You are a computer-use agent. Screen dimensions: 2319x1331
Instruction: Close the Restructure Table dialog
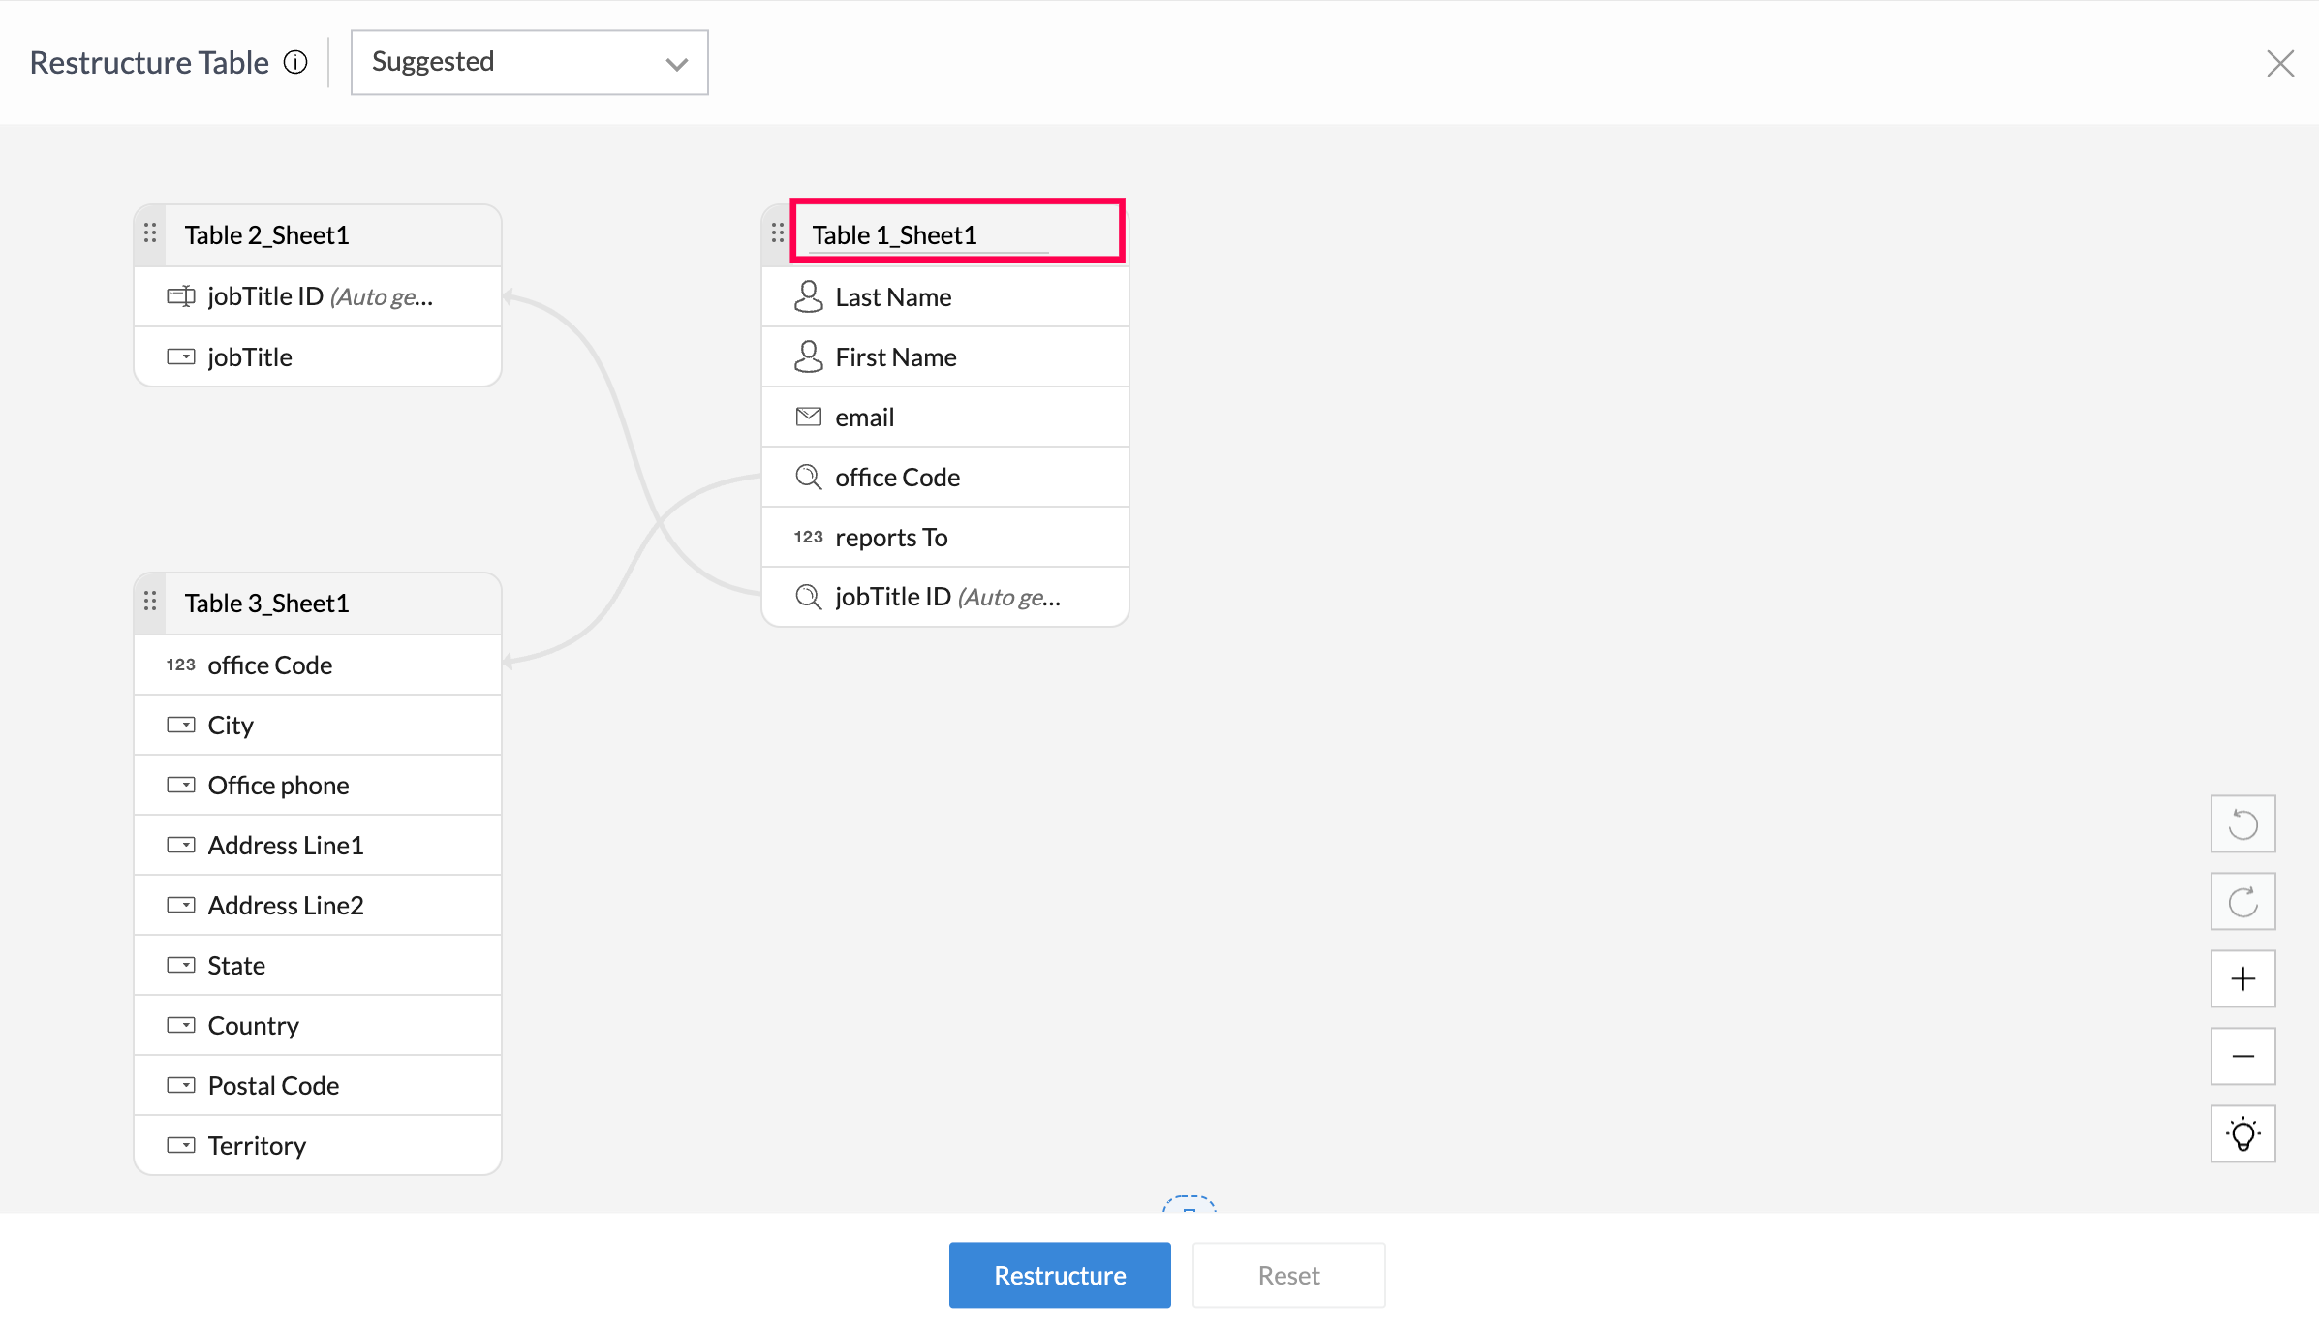(2280, 63)
